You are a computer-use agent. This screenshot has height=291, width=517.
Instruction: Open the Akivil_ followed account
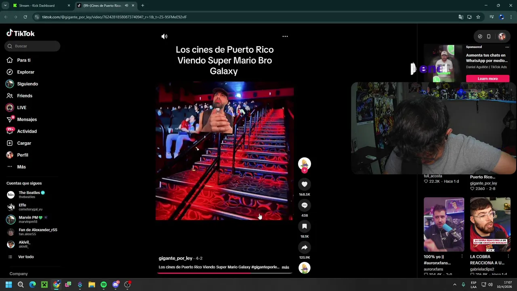pyautogui.click(x=24, y=244)
